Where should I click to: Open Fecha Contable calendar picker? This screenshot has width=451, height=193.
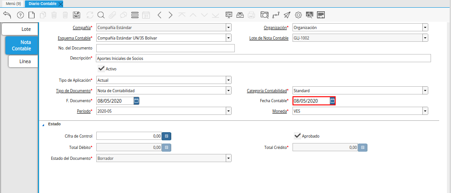332,101
